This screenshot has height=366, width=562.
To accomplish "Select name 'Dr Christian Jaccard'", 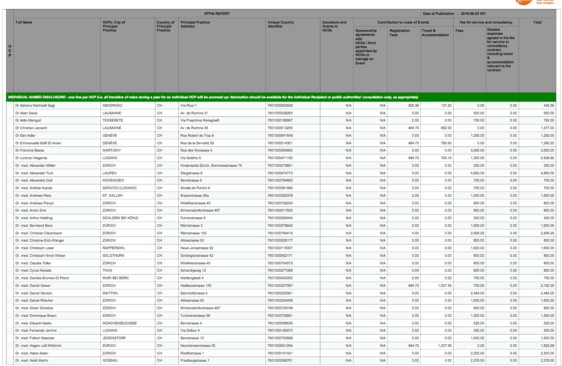I will (x=31, y=128).
